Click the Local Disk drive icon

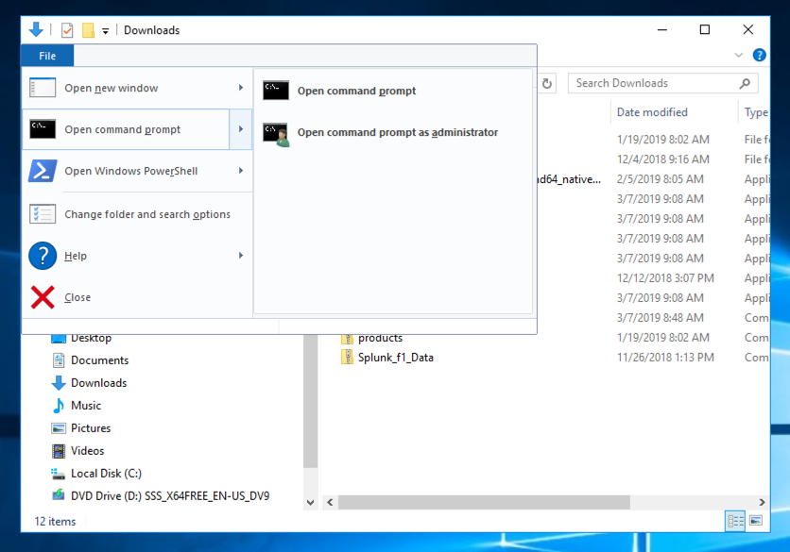(59, 474)
